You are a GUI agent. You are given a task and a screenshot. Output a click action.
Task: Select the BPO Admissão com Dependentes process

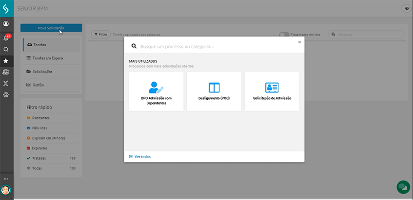[156, 91]
